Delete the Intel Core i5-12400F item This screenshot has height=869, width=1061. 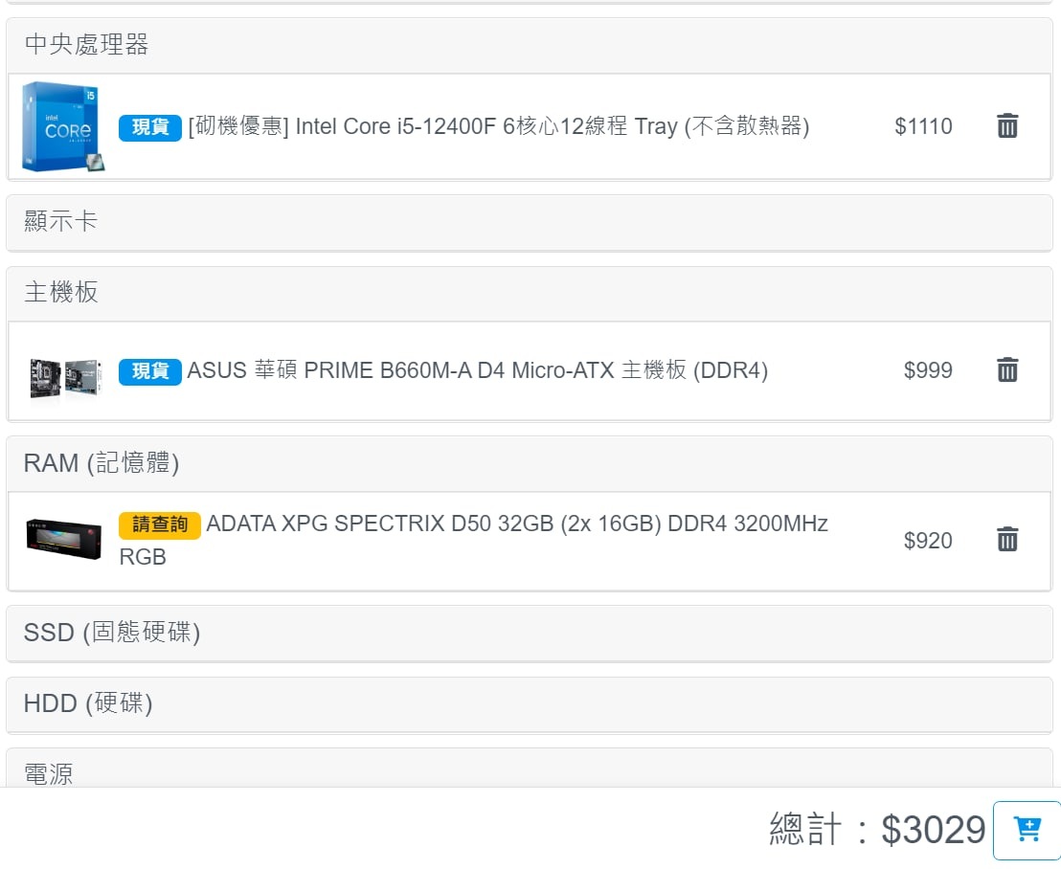point(1006,125)
